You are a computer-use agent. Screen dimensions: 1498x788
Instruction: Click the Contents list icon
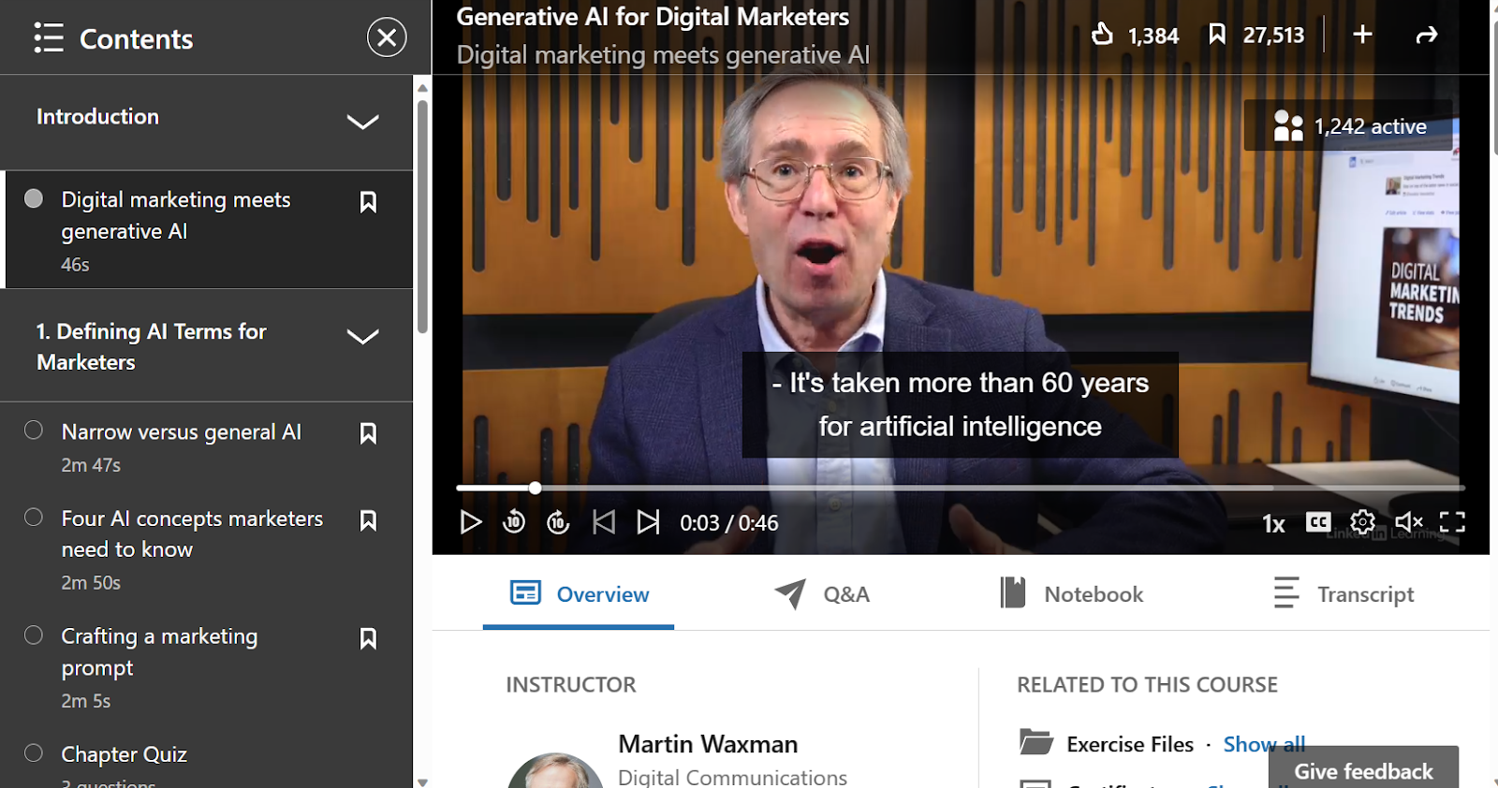(49, 37)
